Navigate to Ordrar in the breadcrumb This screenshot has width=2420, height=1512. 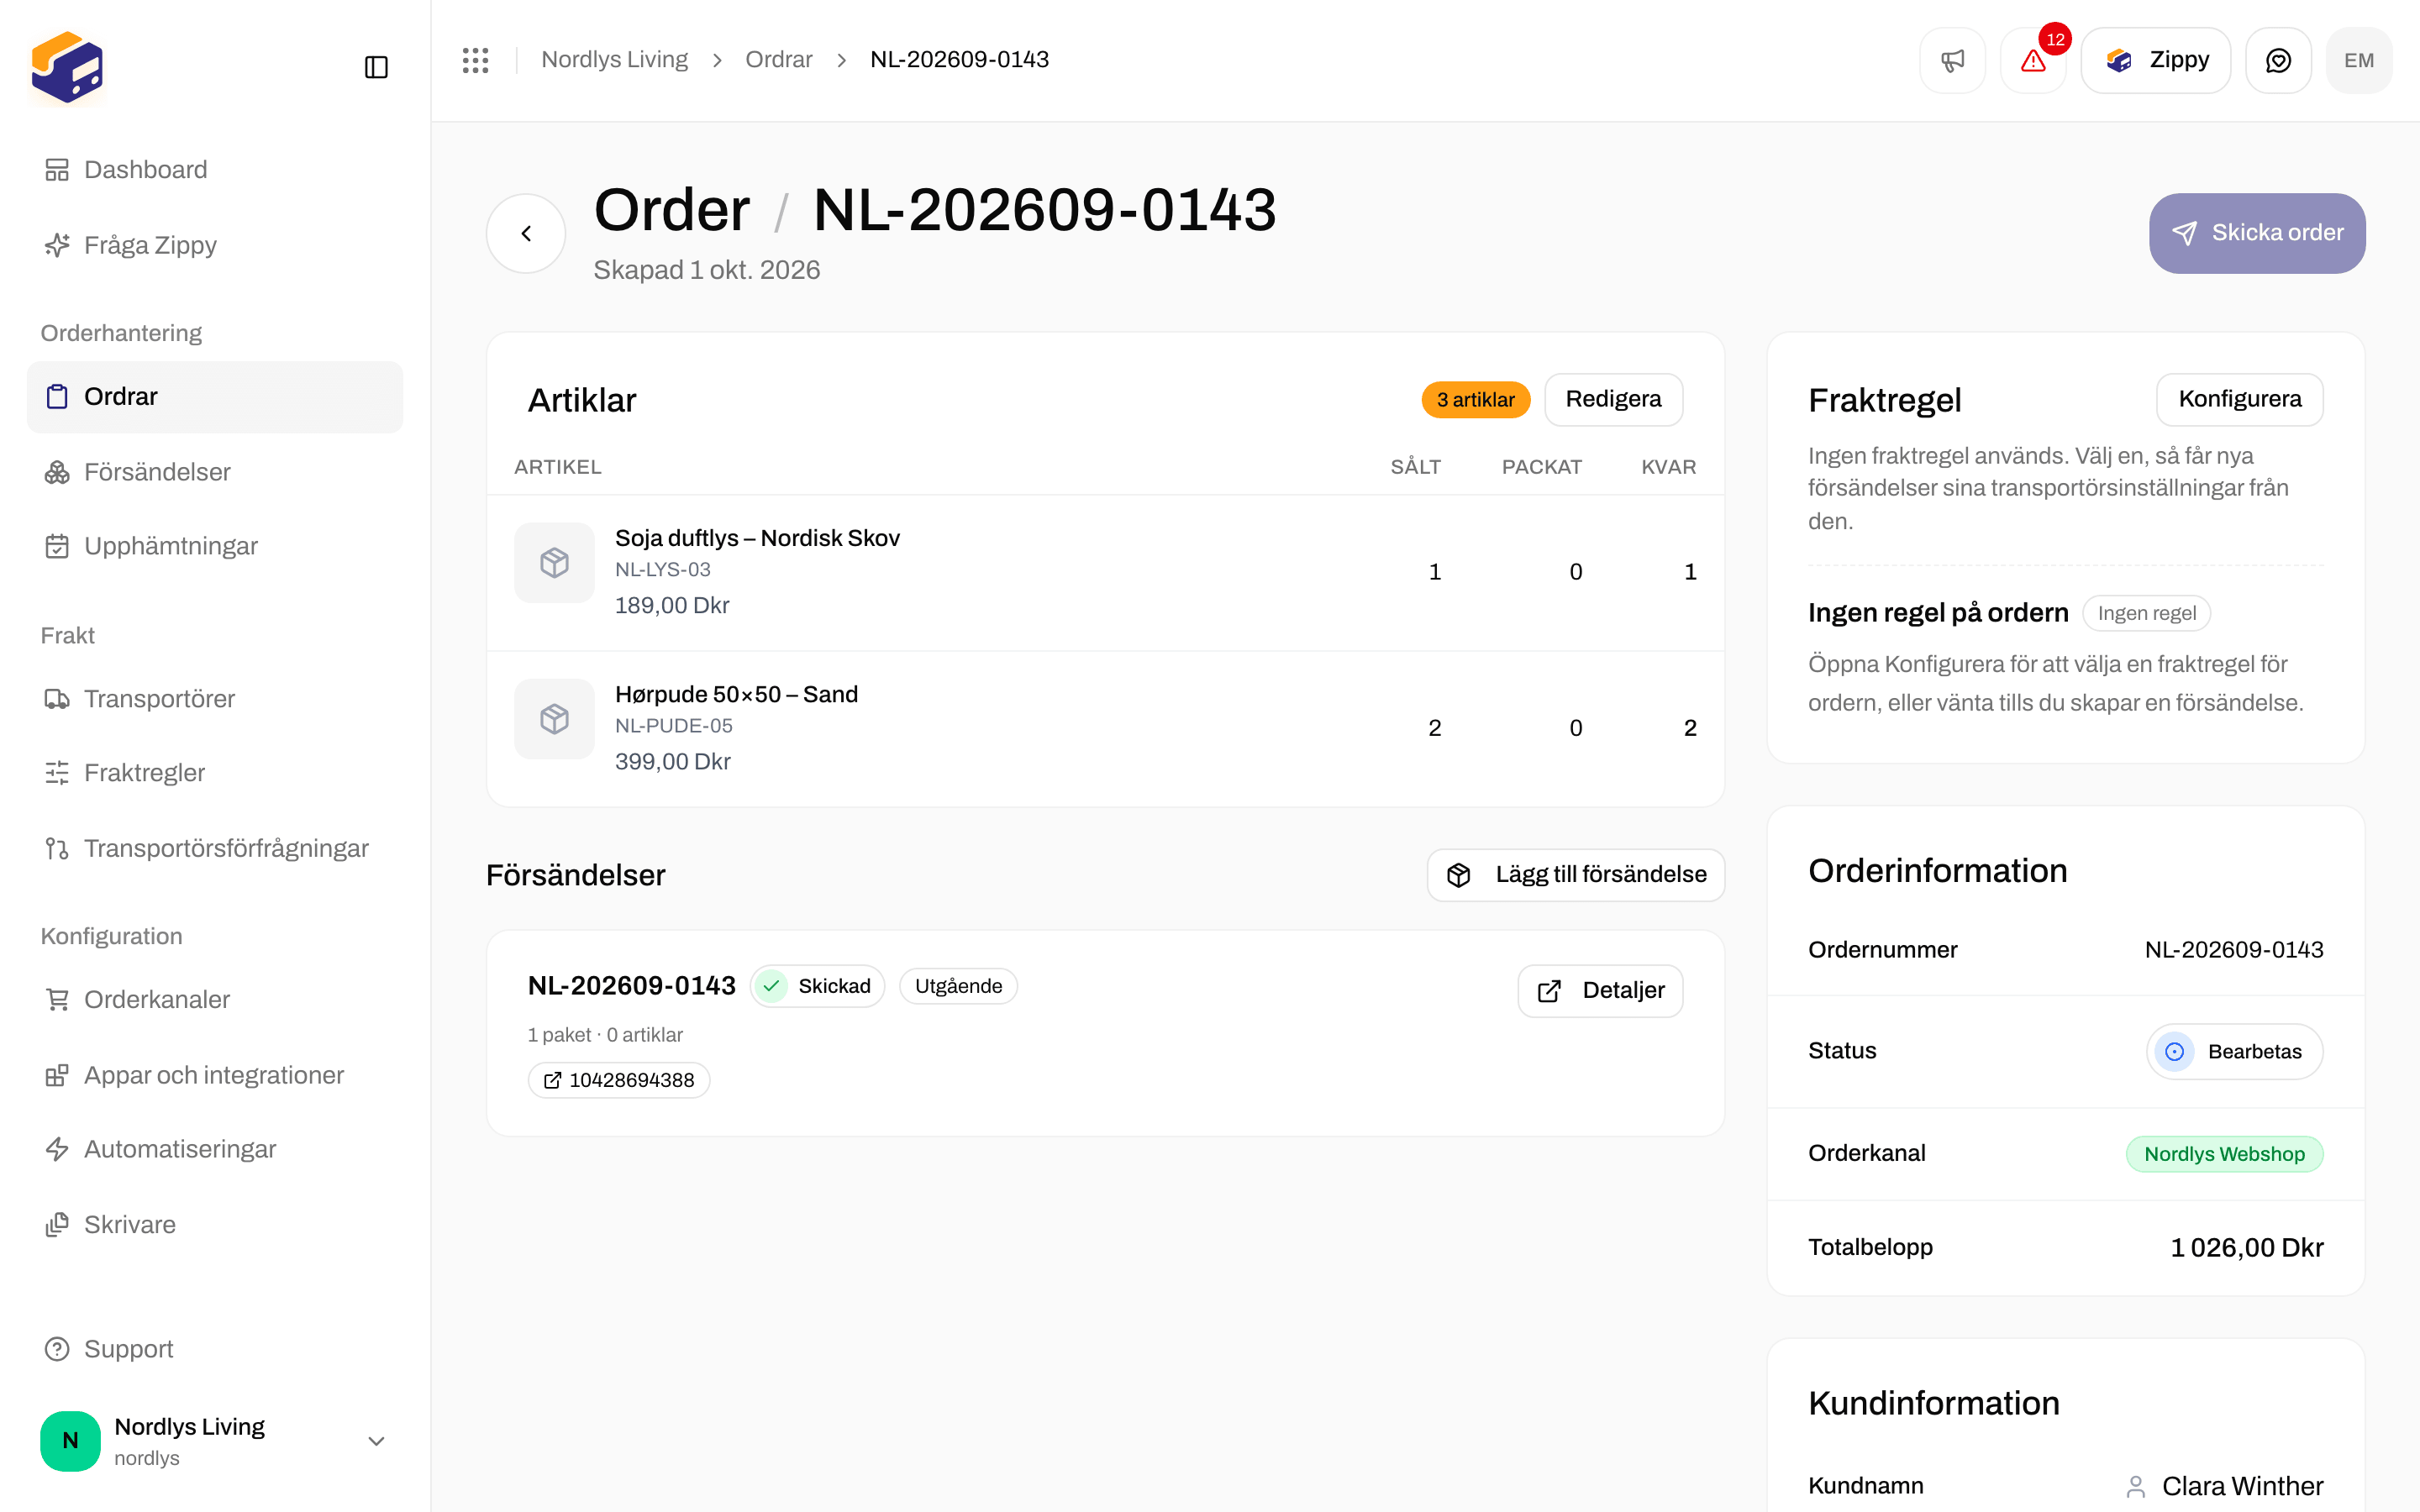pos(778,60)
